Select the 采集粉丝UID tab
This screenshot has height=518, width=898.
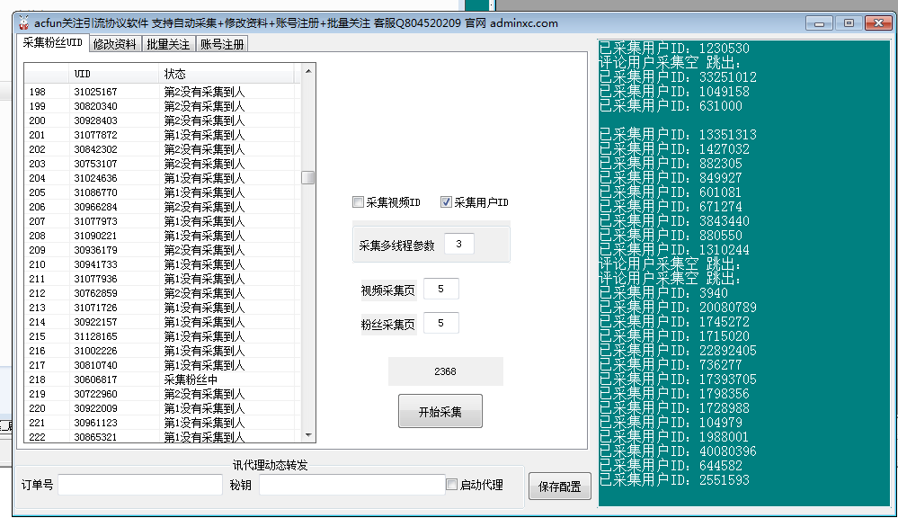(53, 42)
